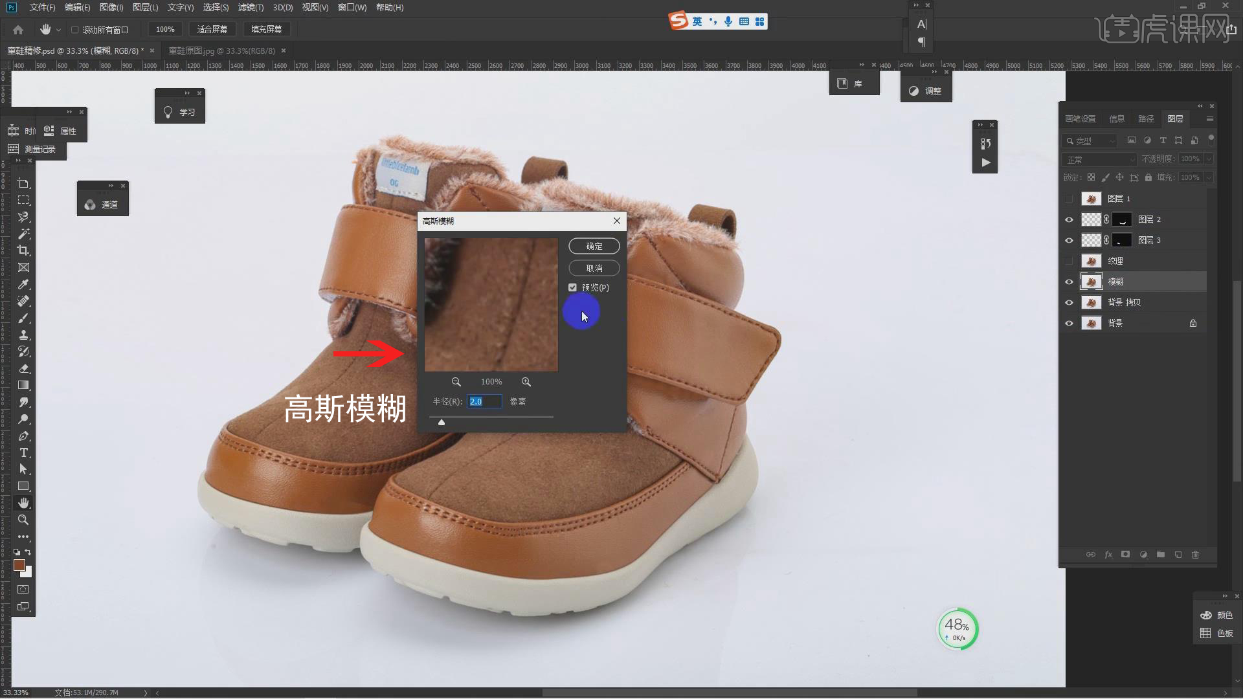1243x699 pixels.
Task: Collapse the Layers panel group arrows
Action: tap(1200, 106)
